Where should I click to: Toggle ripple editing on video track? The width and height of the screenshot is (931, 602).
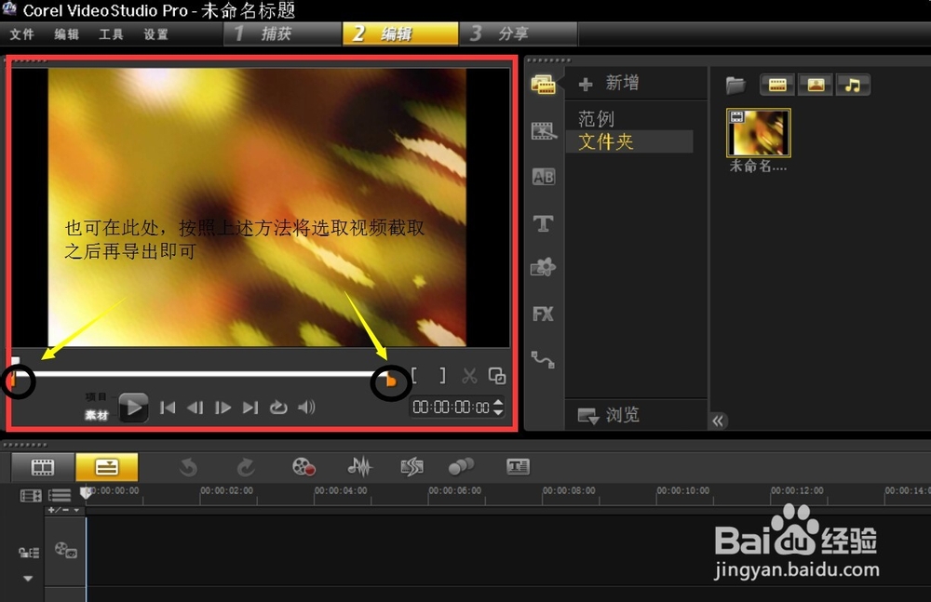point(29,553)
